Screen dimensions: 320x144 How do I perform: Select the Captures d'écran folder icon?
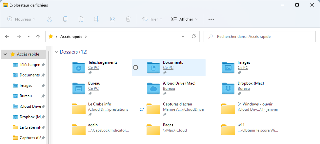[x=153, y=109]
